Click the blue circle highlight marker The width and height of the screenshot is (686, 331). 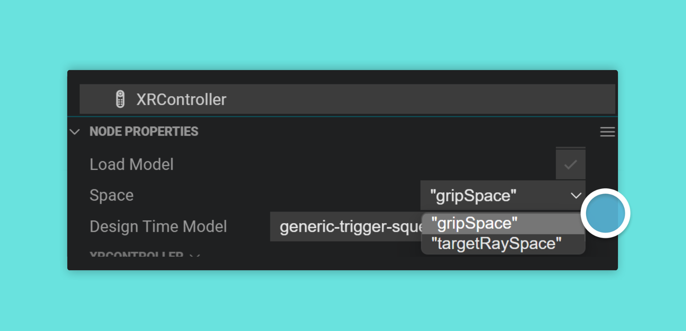tap(605, 213)
